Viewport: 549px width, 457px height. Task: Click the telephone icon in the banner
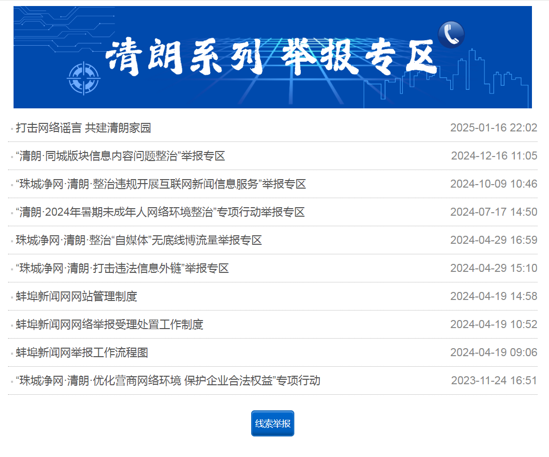point(451,35)
